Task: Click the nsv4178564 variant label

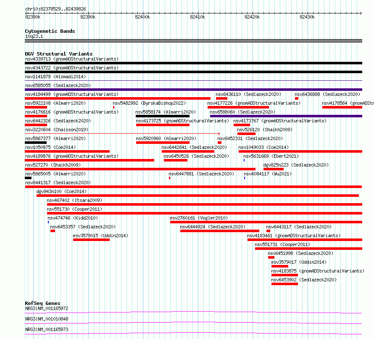Action: click(x=348, y=103)
